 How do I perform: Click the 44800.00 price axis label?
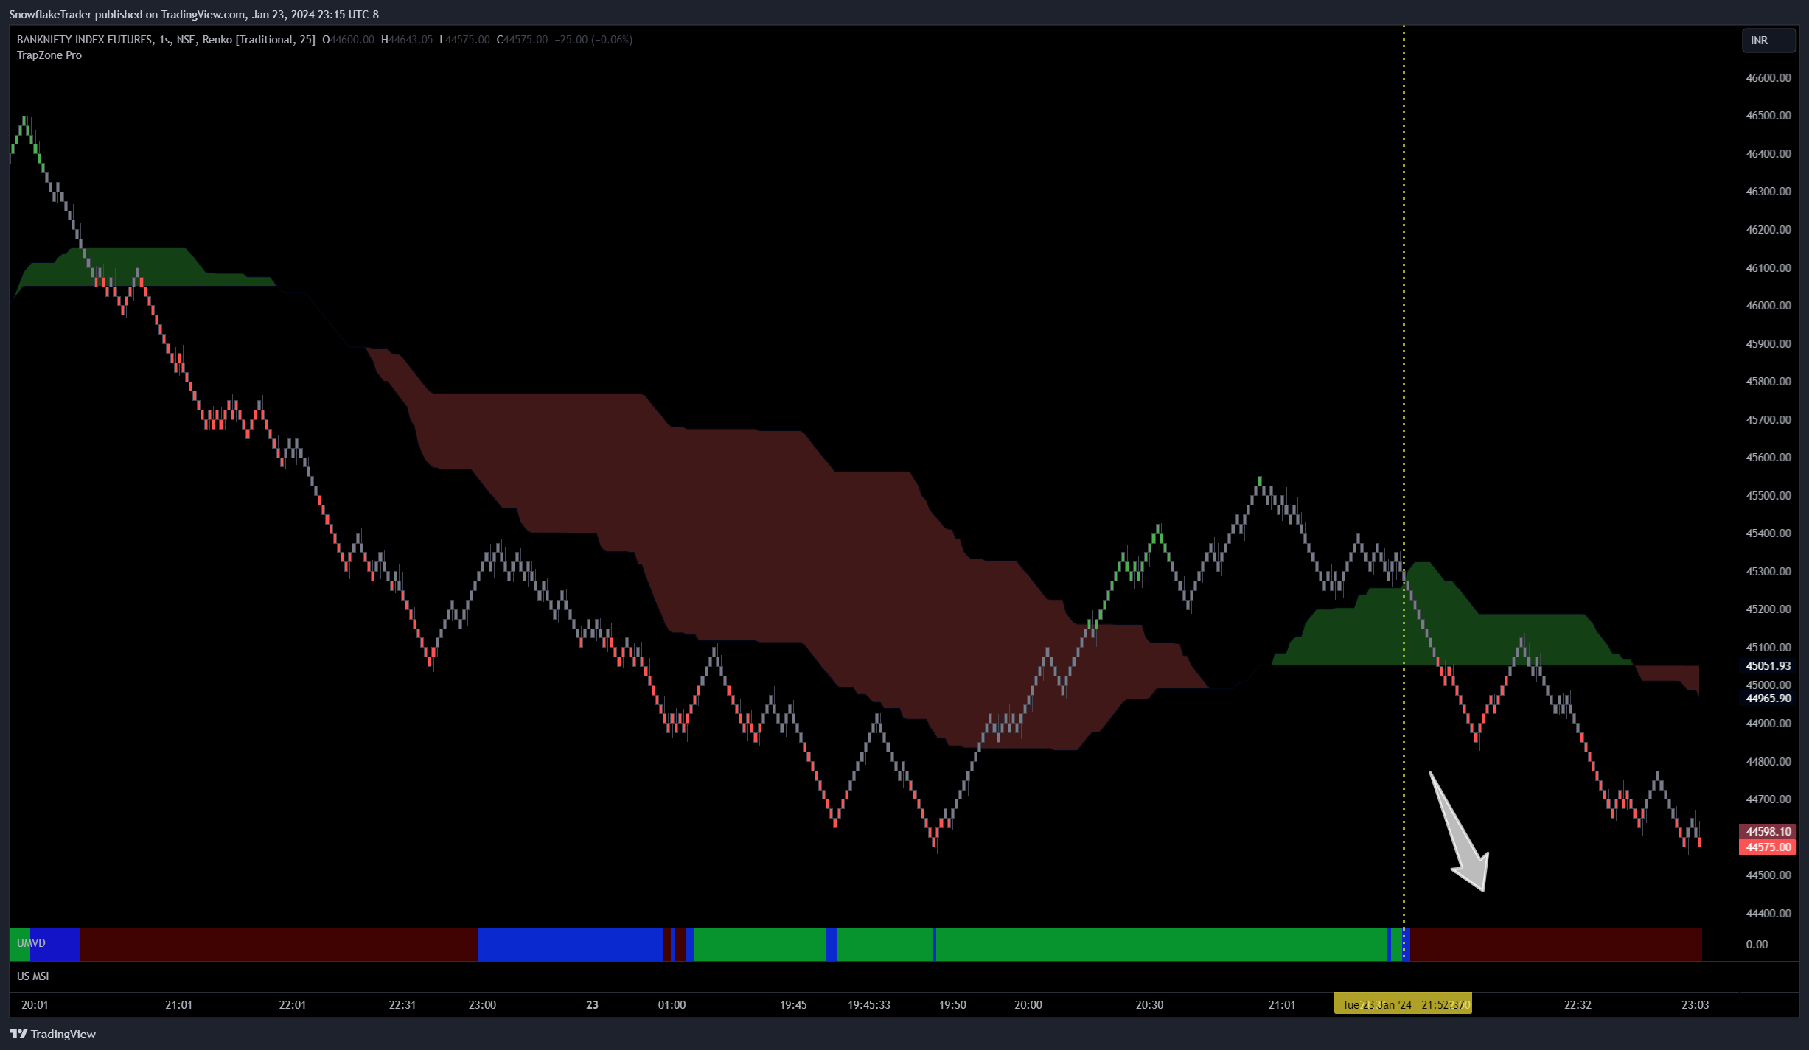(x=1768, y=762)
